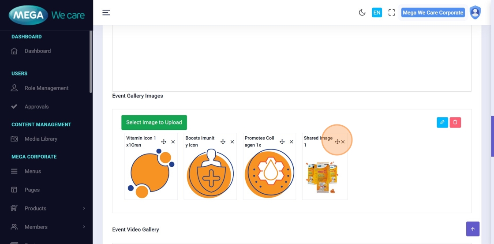Viewport: 494px width, 244px height.
Task: Remove the Vitamin Icon image
Action: (x=173, y=142)
